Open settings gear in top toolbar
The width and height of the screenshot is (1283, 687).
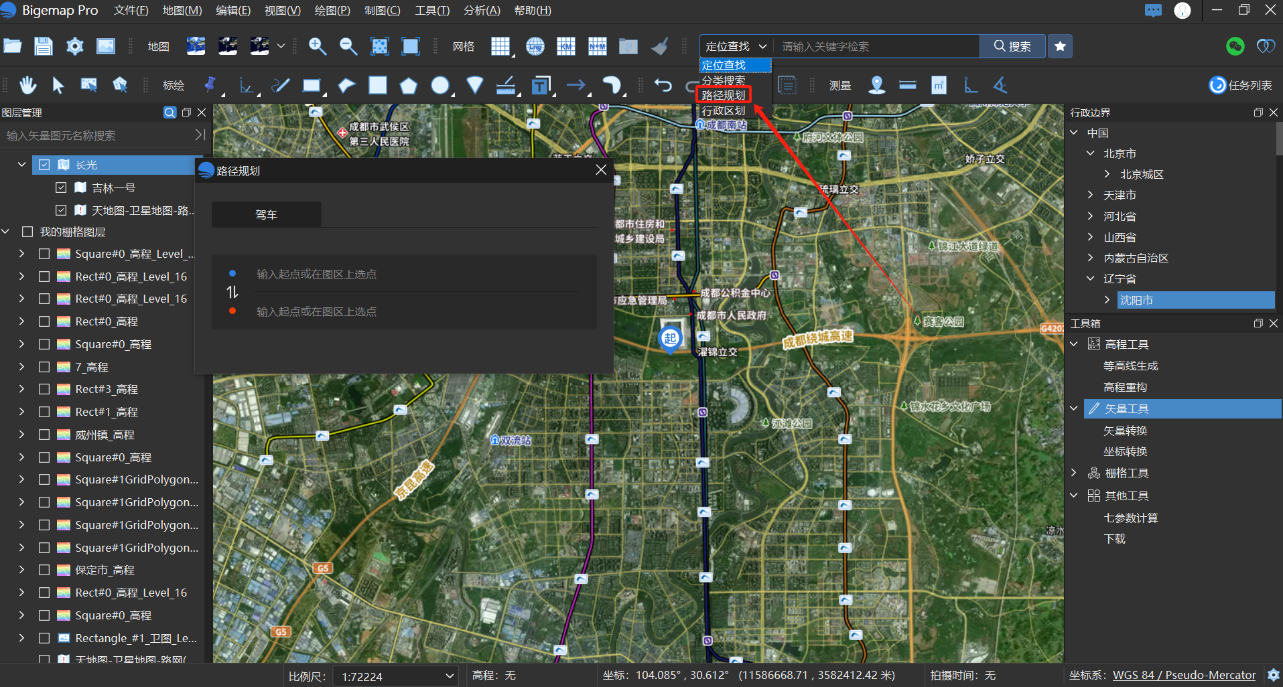(x=75, y=46)
